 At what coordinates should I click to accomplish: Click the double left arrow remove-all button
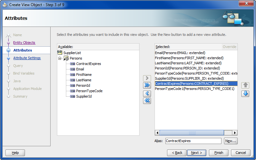click(x=147, y=100)
